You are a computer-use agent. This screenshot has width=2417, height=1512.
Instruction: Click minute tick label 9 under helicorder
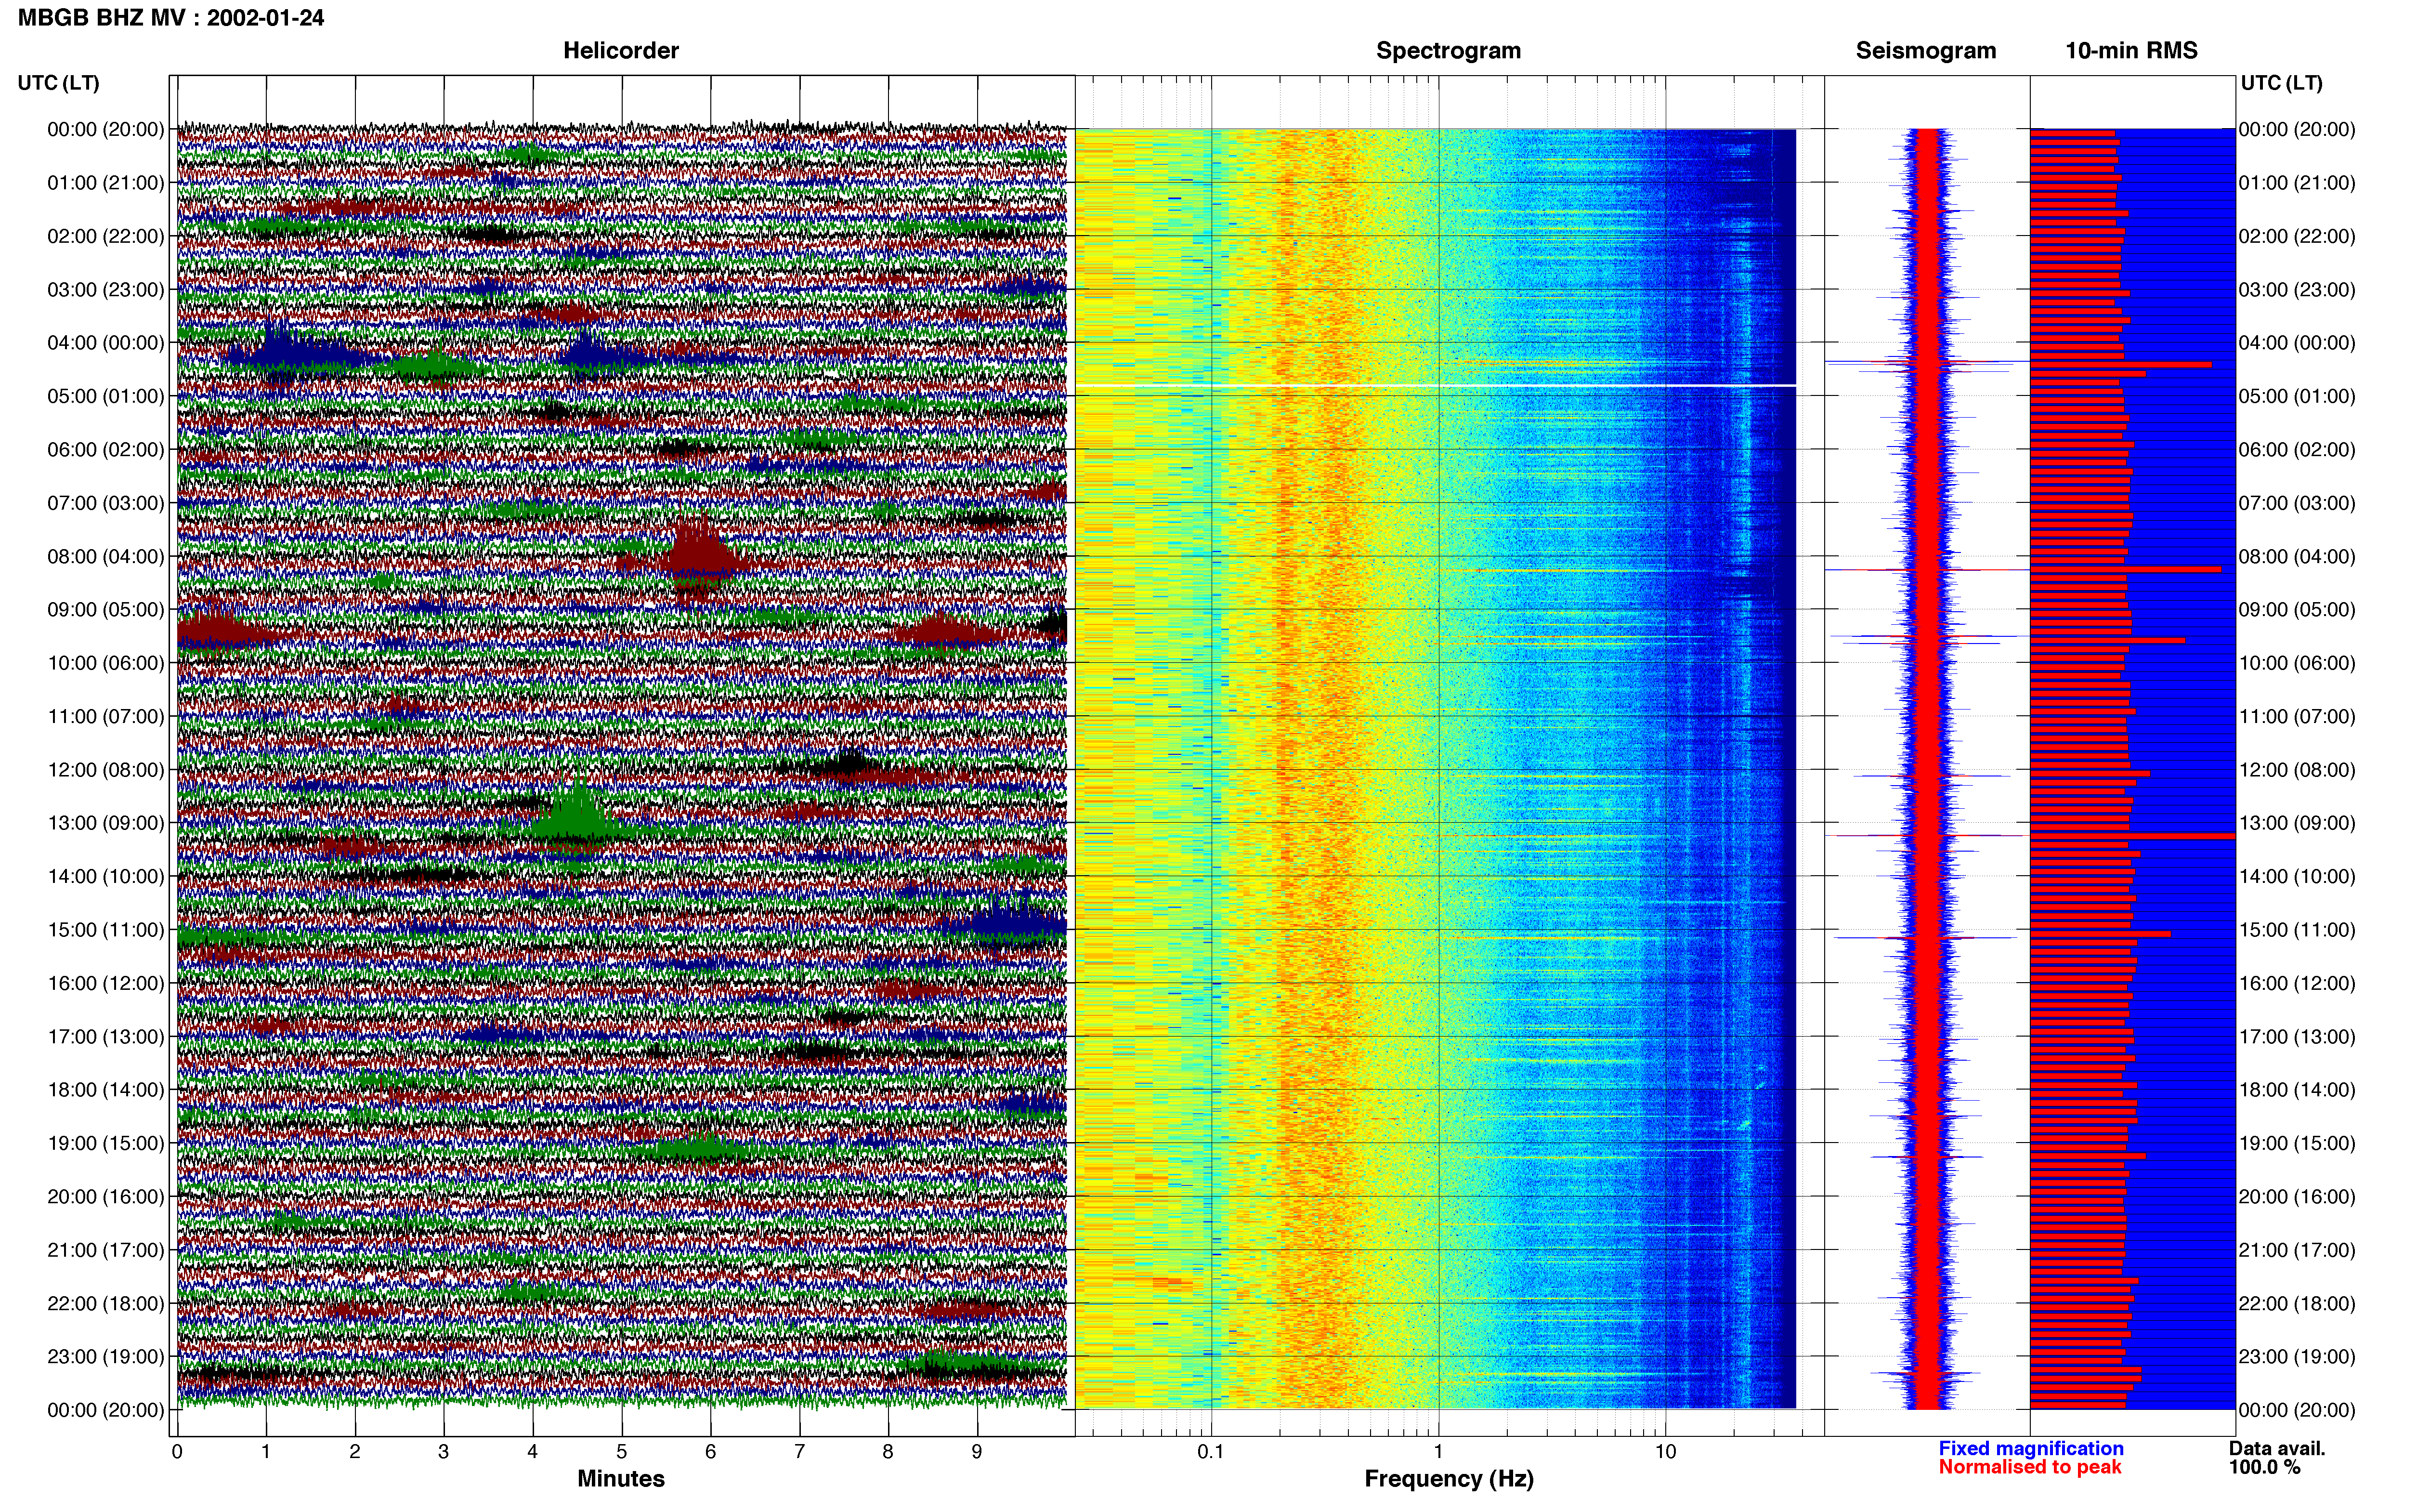coord(977,1451)
